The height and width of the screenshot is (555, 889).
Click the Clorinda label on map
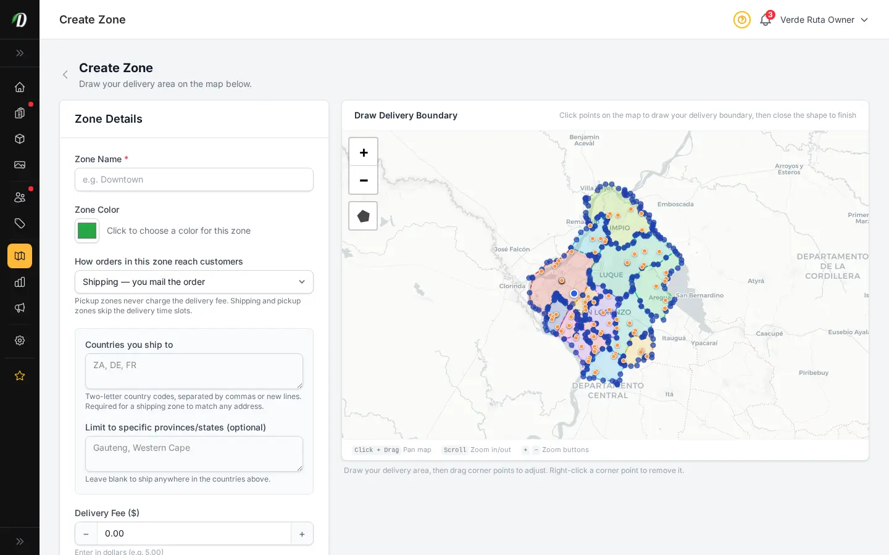coord(512,286)
